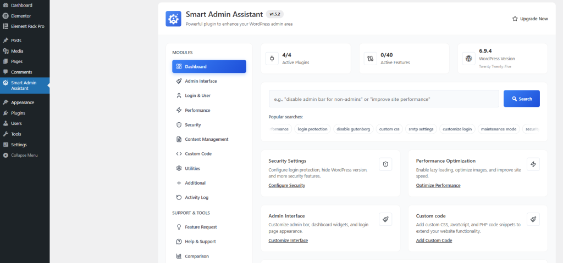Click the Settings icon in WordPress sidebar
The height and width of the screenshot is (263, 563).
pos(5,145)
